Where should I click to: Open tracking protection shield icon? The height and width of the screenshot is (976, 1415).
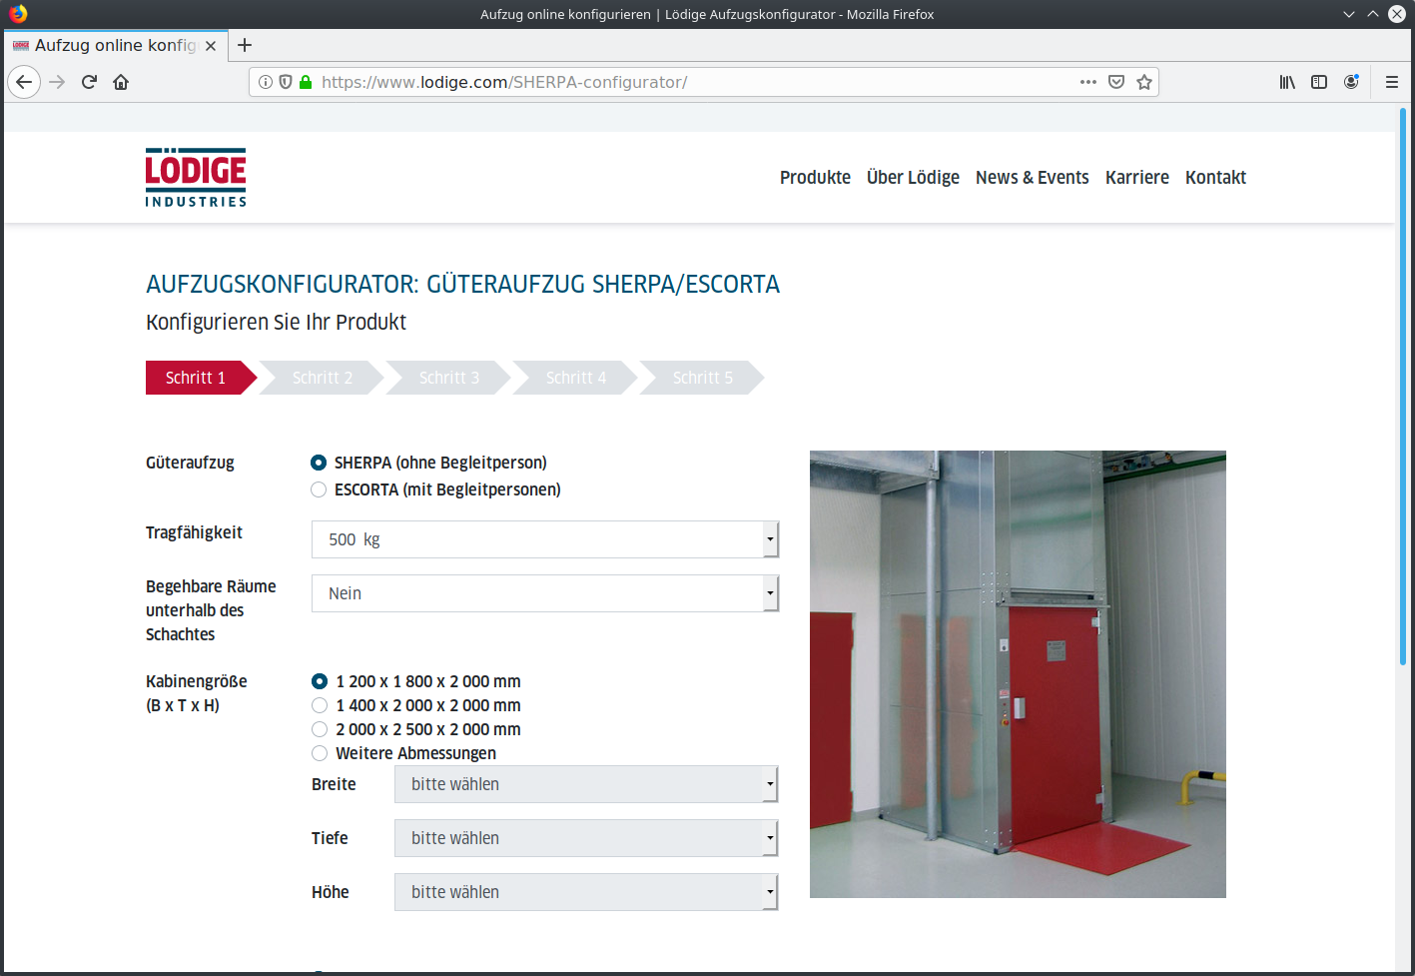click(x=286, y=82)
